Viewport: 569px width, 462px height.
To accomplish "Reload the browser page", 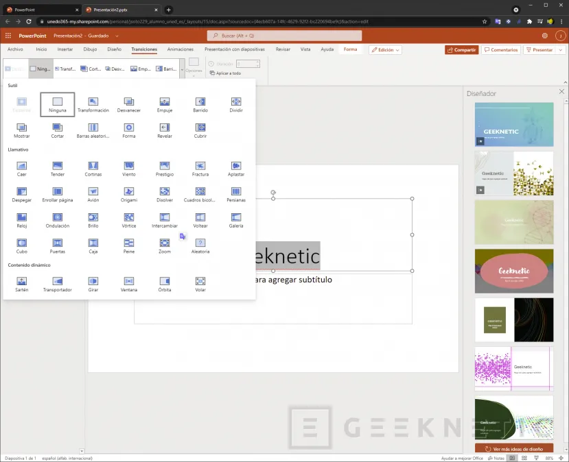I will [29, 21].
